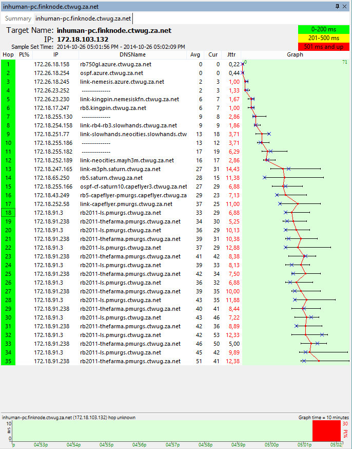Click the DNSName column header
The height and width of the screenshot is (449, 352).
pos(132,55)
